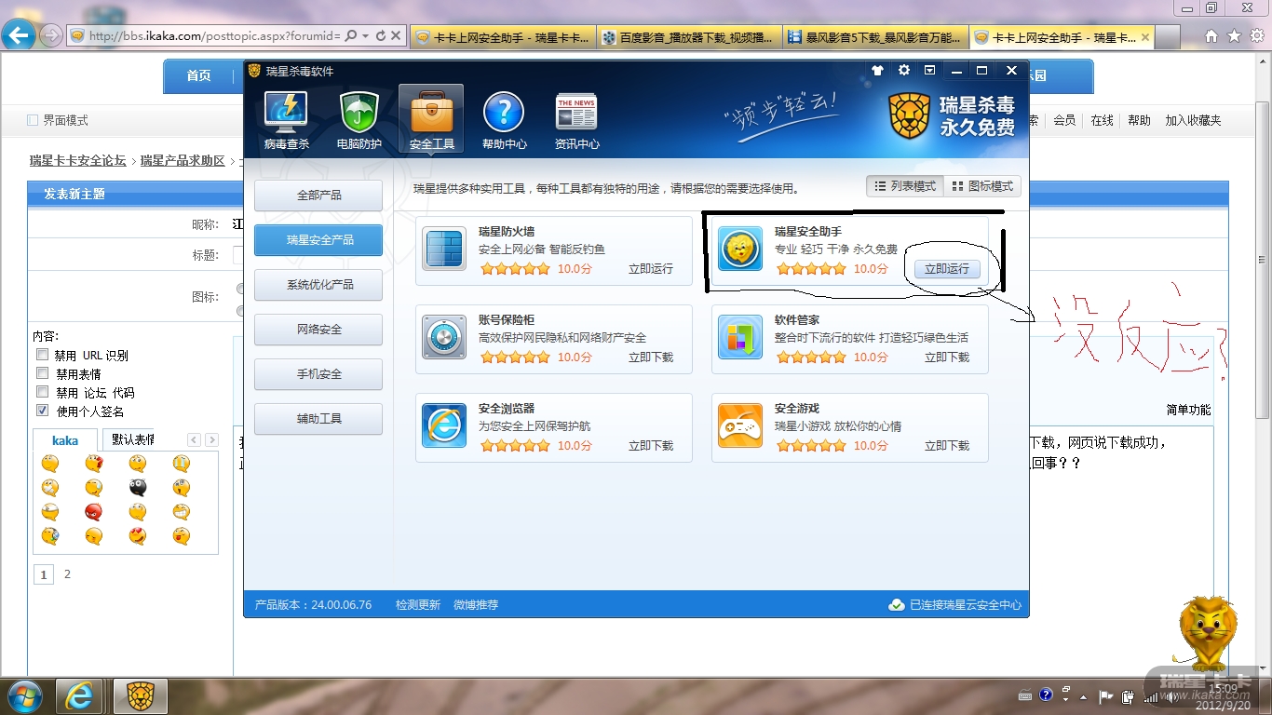Click the 安全游戏 gamepad icon

[740, 426]
